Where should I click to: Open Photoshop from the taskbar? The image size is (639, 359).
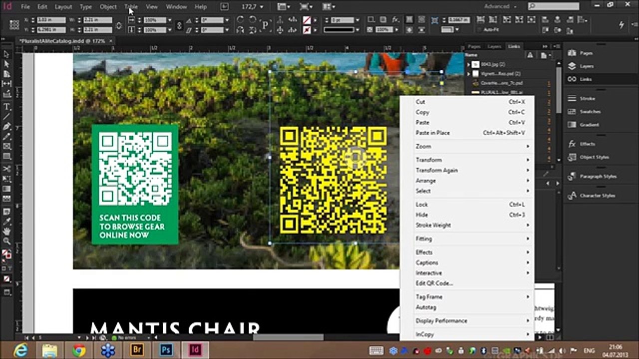pyautogui.click(x=166, y=350)
